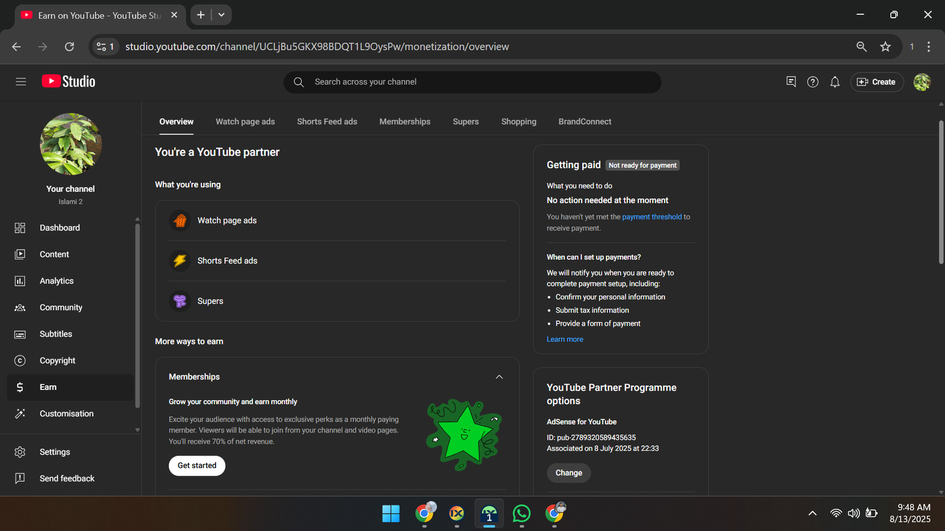This screenshot has width=945, height=531.
Task: Click the Watch page ads orange icon
Action: tap(180, 221)
